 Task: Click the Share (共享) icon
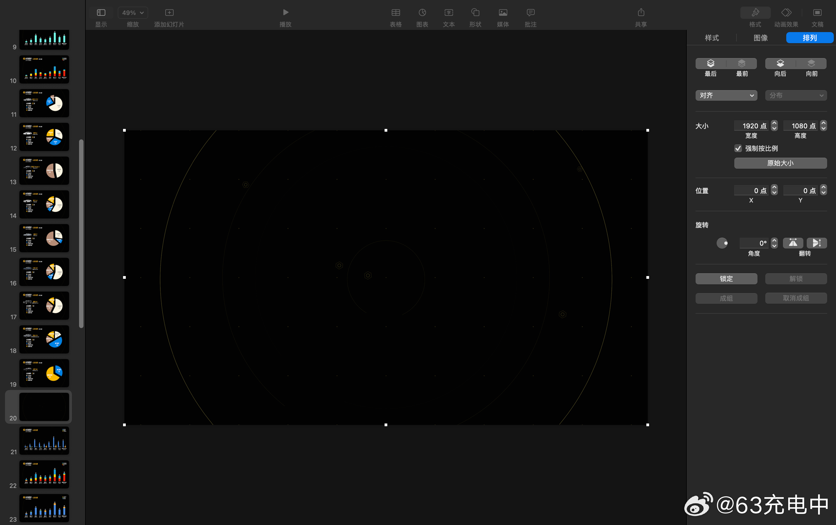tap(641, 12)
